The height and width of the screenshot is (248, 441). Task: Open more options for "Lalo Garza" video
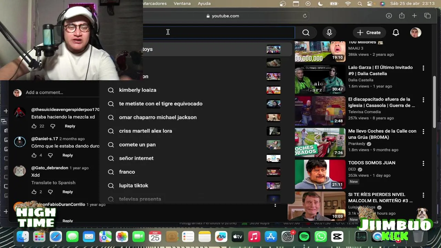click(x=423, y=68)
